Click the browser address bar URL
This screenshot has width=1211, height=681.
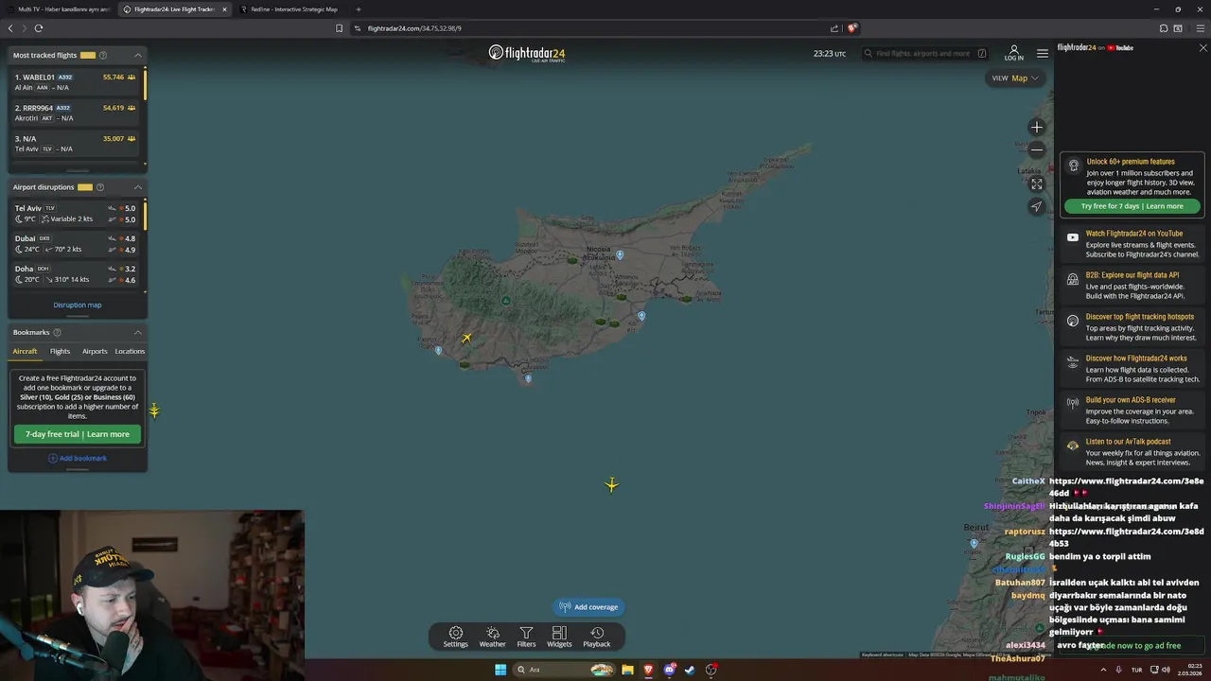tap(414, 28)
